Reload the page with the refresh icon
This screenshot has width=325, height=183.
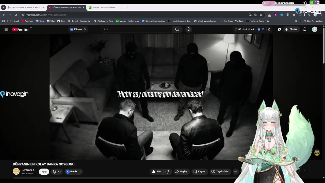(16, 15)
